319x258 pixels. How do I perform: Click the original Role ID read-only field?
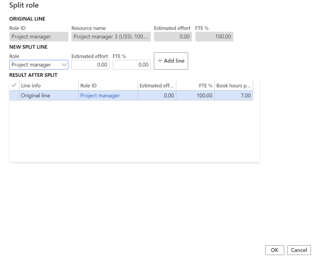coord(39,37)
